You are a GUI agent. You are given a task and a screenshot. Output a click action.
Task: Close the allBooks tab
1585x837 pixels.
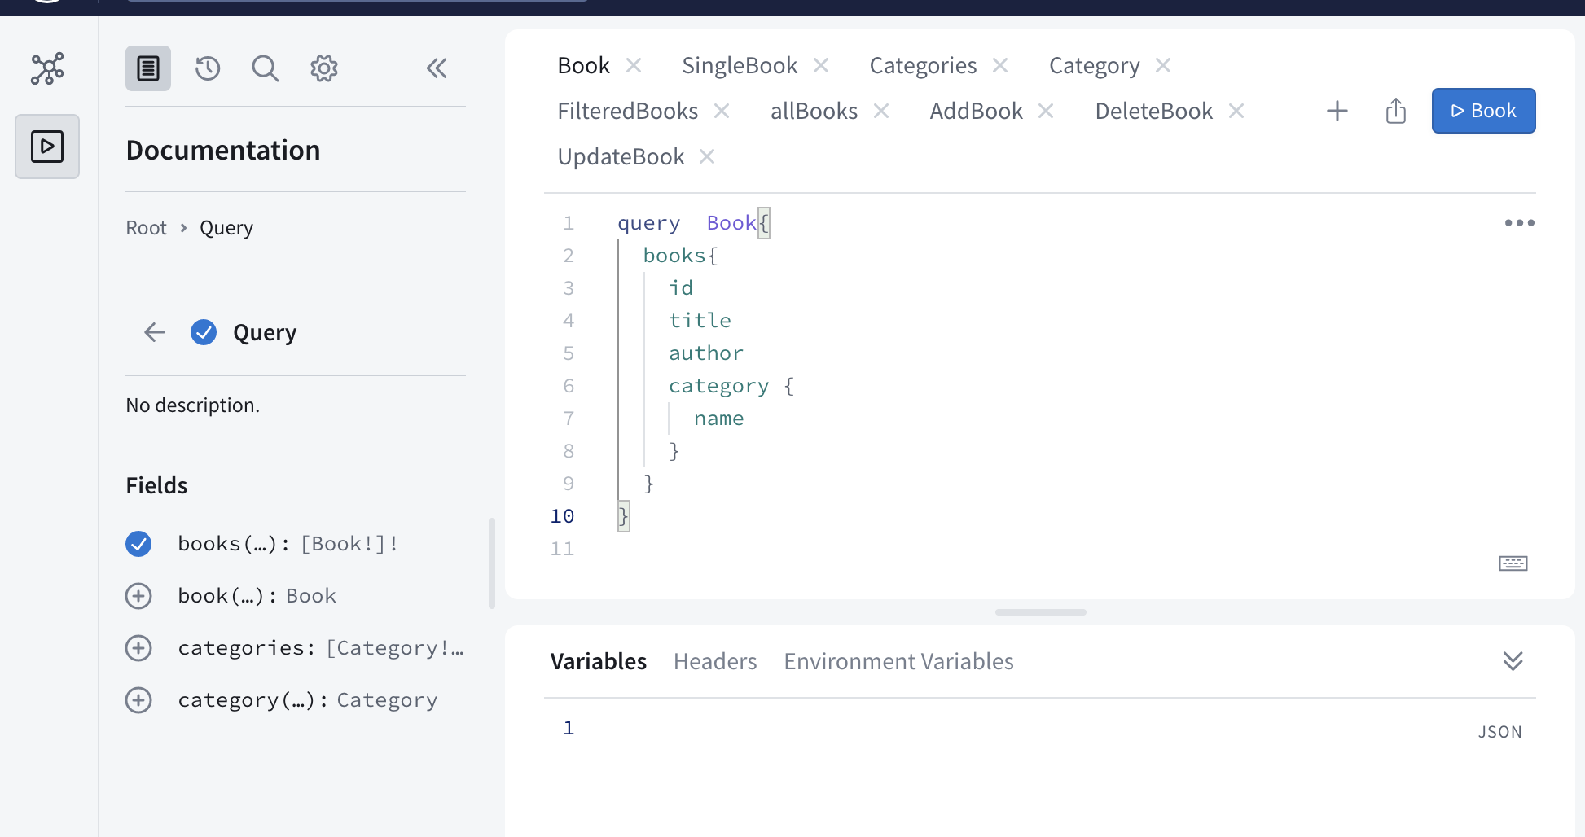(x=881, y=111)
